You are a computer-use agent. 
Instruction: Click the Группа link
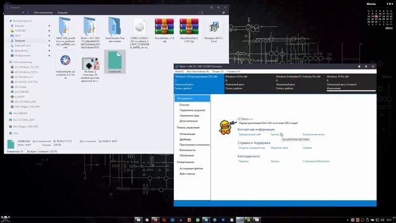point(275,134)
